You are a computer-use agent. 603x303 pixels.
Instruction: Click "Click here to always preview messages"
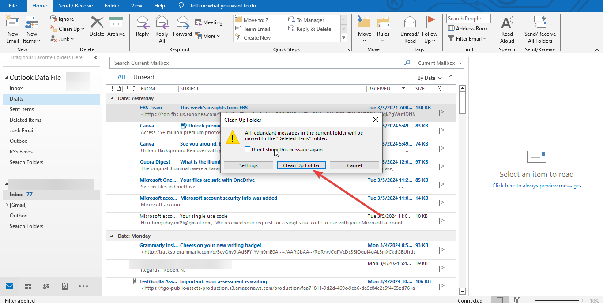[536, 185]
